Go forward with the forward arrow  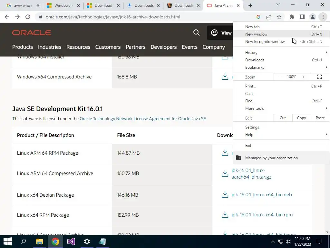coord(17,17)
